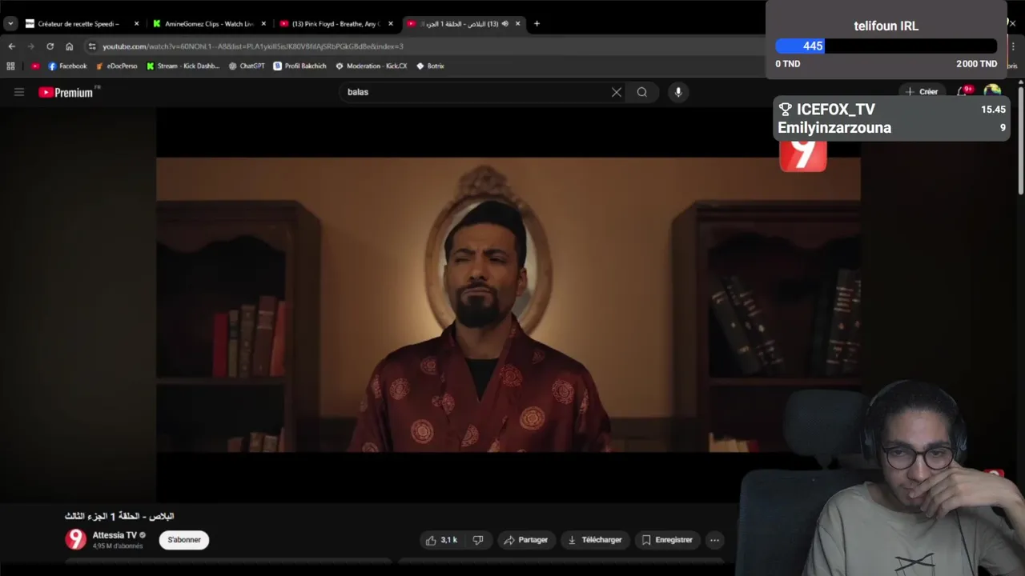1025x576 pixels.
Task: Click the browser address bar URL
Action: click(253, 46)
